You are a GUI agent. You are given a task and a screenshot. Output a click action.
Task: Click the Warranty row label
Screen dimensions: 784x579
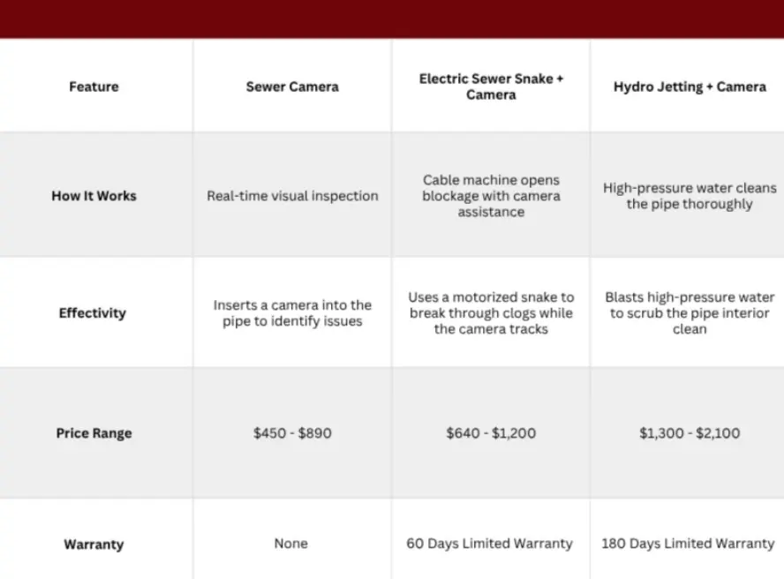pyautogui.click(x=94, y=544)
